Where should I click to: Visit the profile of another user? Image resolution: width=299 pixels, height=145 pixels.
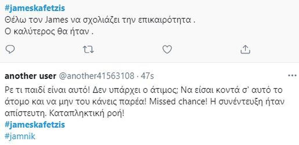[30, 76]
